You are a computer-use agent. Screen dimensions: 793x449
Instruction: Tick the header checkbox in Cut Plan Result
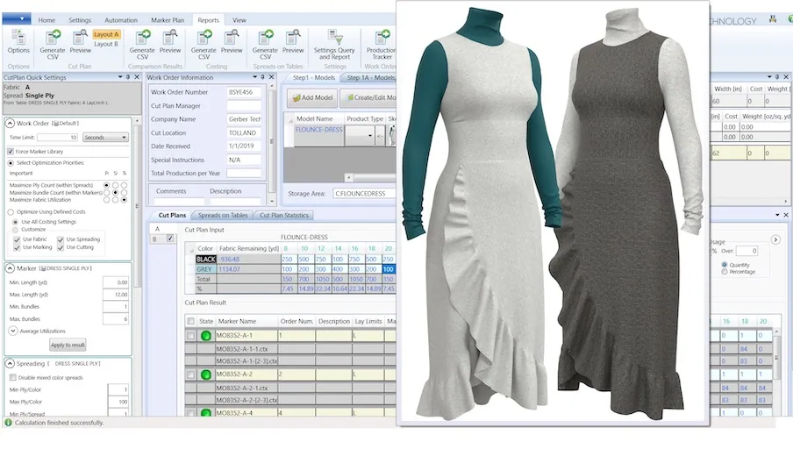pos(190,321)
